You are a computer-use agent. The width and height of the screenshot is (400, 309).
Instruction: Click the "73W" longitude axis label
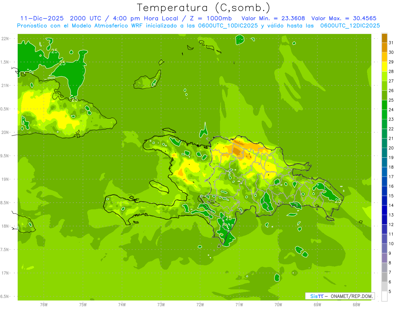[x=161, y=305]
